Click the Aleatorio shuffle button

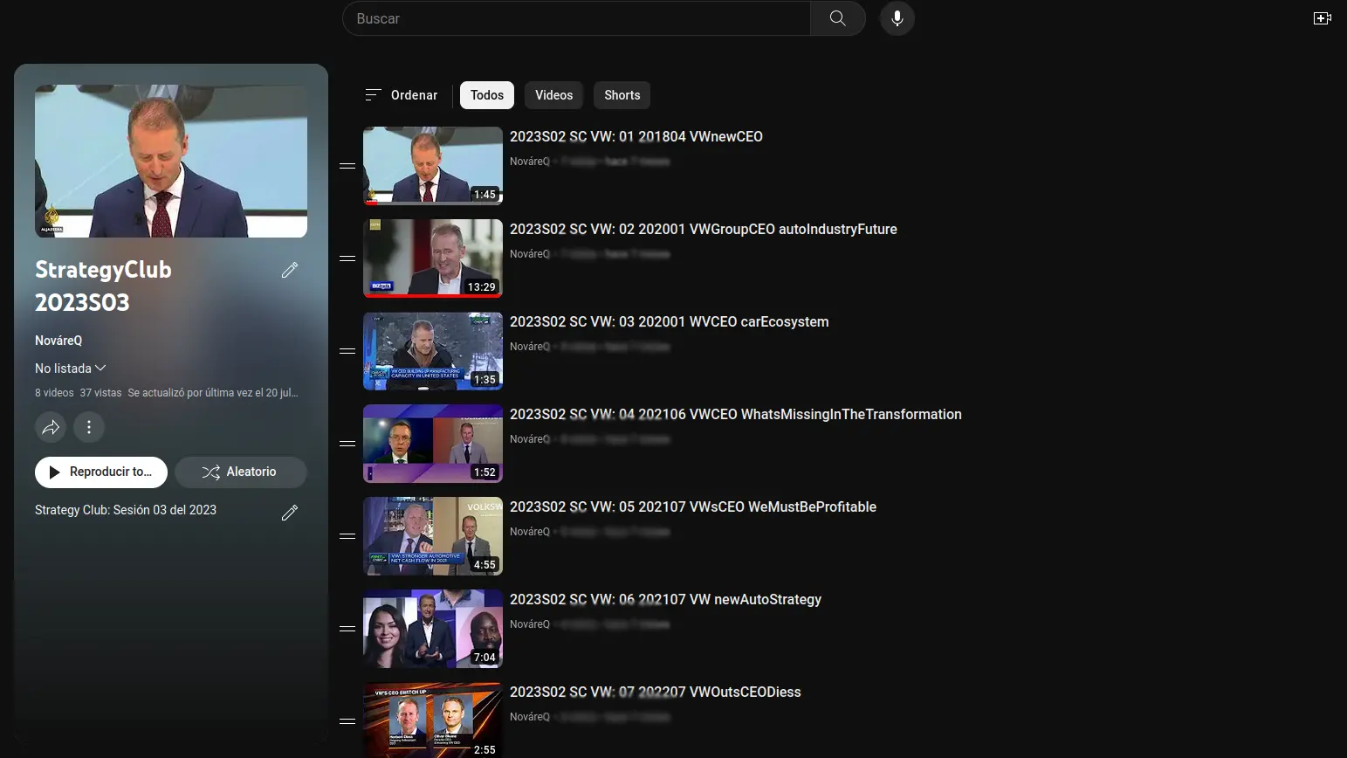click(x=241, y=472)
